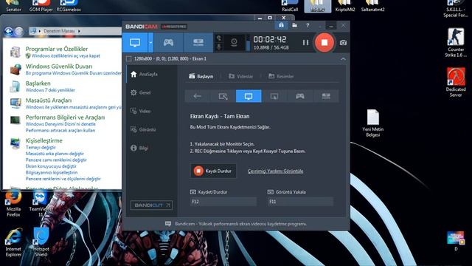This screenshot has height=266, width=472.
Task: Click Masaüstü arka planını değiştir link
Action: [55, 154]
